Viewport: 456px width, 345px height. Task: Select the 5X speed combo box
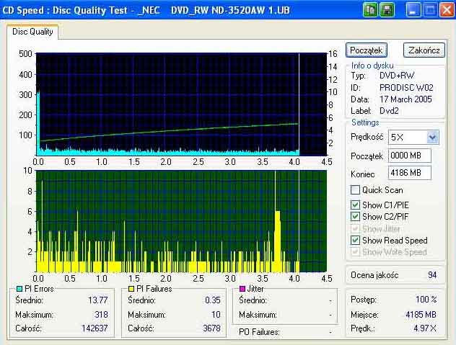413,137
